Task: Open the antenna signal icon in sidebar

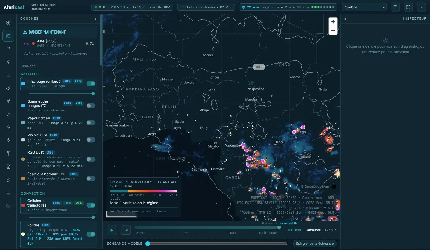Action: click(x=8, y=154)
